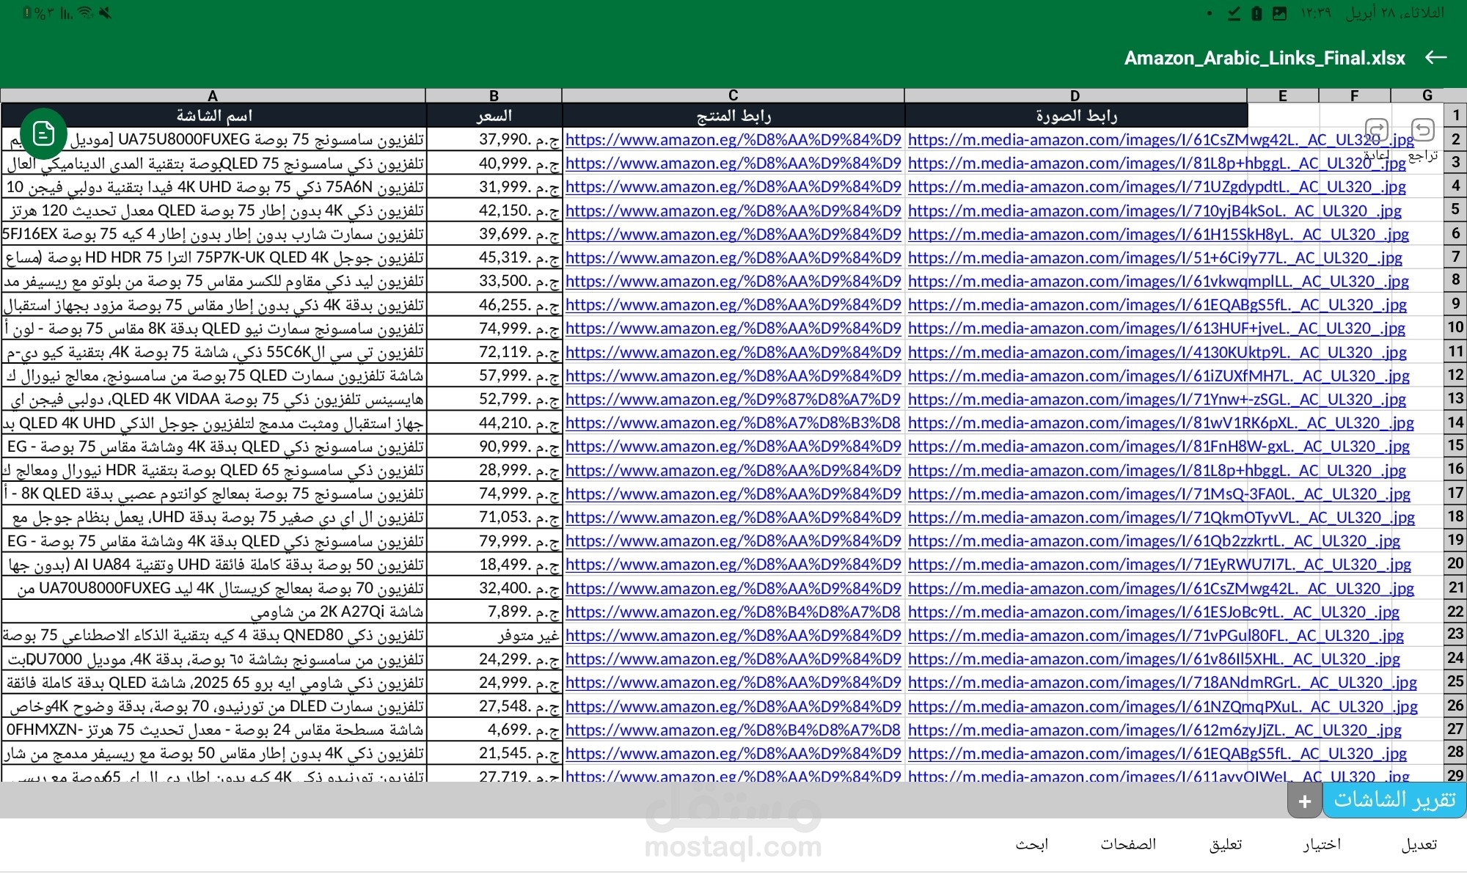Viewport: 1467px width, 880px height.
Task: Tap the checkmark notification icon in the status bar
Action: [1234, 13]
